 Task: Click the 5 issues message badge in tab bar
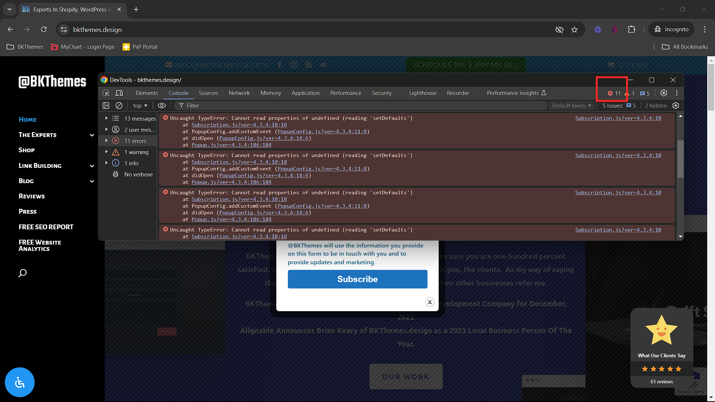tap(645, 93)
